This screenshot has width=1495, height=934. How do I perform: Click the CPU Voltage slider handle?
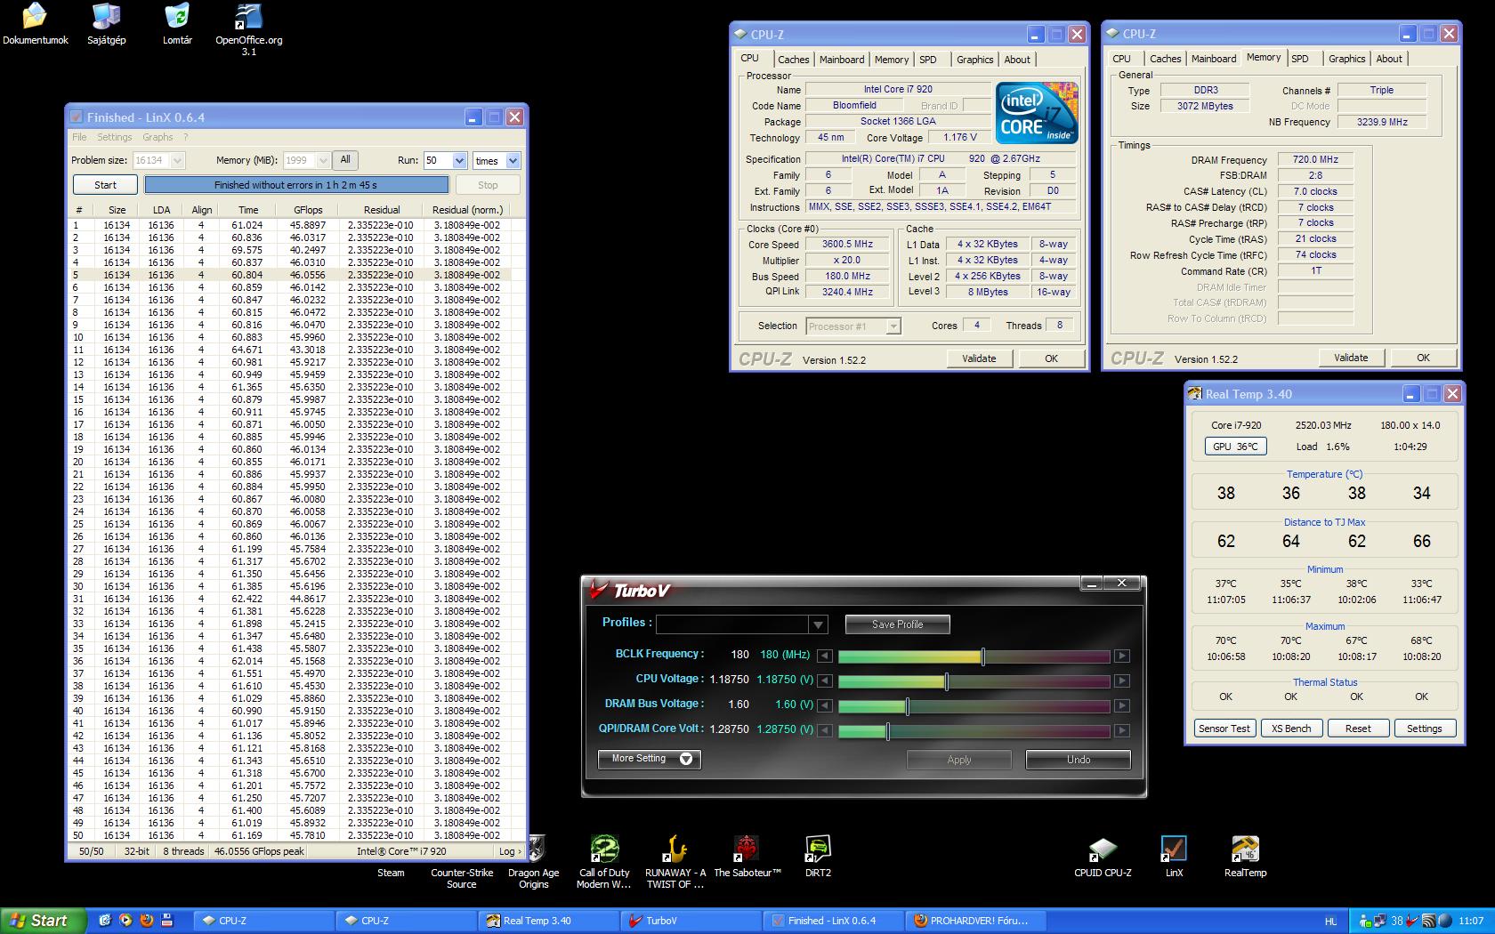(947, 681)
